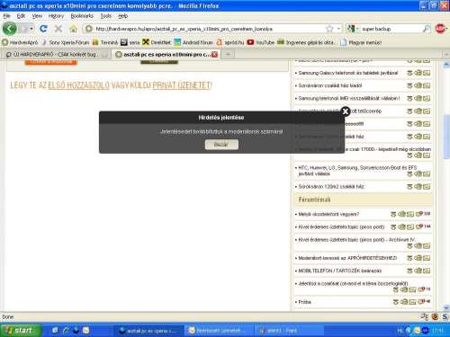This screenshot has width=450, height=337.
Task: Close the 'asztali pc es xperia' tab
Action: 214,55
